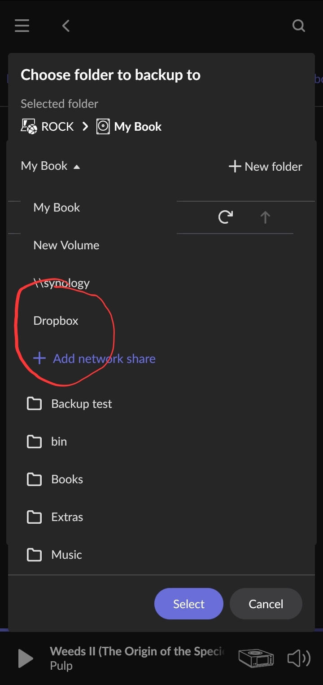Select Dropbox as backup location
This screenshot has height=685, width=323.
pyautogui.click(x=56, y=321)
